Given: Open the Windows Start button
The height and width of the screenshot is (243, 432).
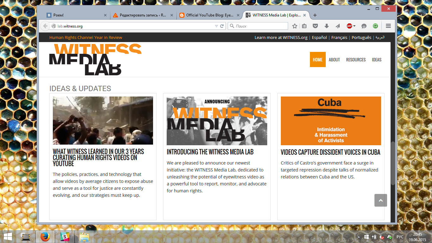Looking at the screenshot, I should click(8, 236).
